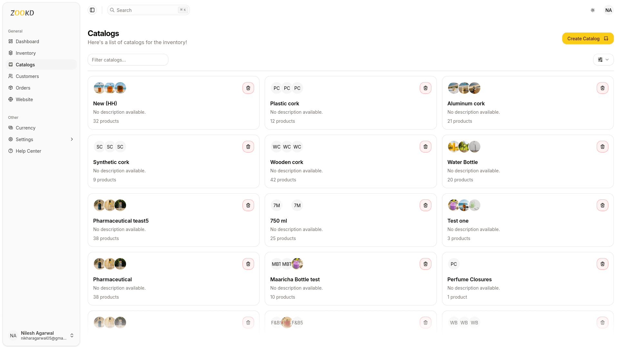619x347 pixels.
Task: Click a thumbnail on the New (HH) card
Action: [99, 88]
